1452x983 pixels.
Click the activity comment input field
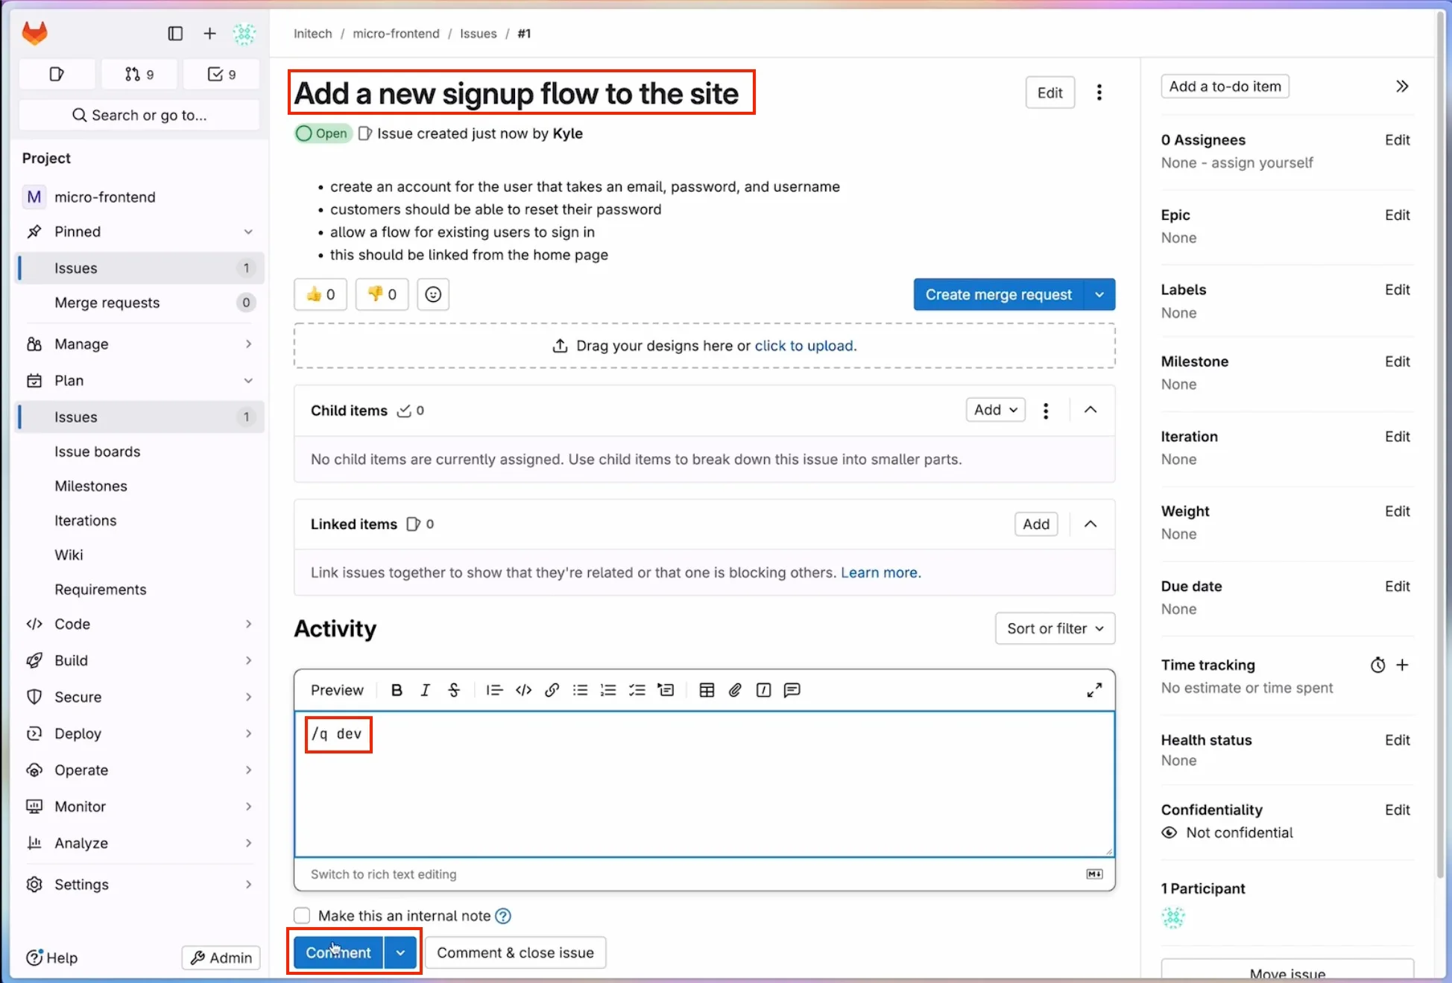pyautogui.click(x=705, y=783)
